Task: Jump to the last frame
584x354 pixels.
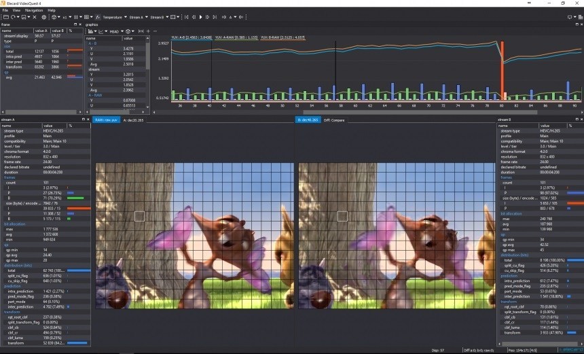Action: click(215, 17)
